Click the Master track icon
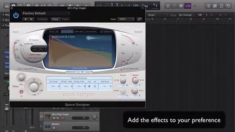Screen dimensions: 235x132 point(48,126)
